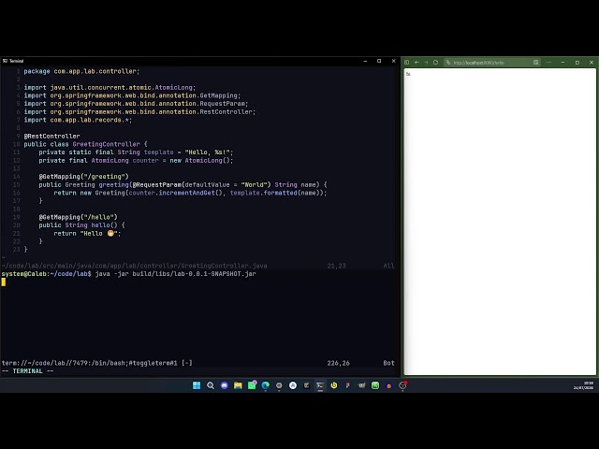Image resolution: width=599 pixels, height=449 pixels.
Task: Click the 'package com.app.lab.controller;' line
Action: pos(81,71)
